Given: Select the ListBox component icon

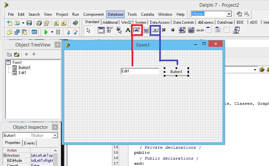Looking at the screenshot, I should click(182, 30).
